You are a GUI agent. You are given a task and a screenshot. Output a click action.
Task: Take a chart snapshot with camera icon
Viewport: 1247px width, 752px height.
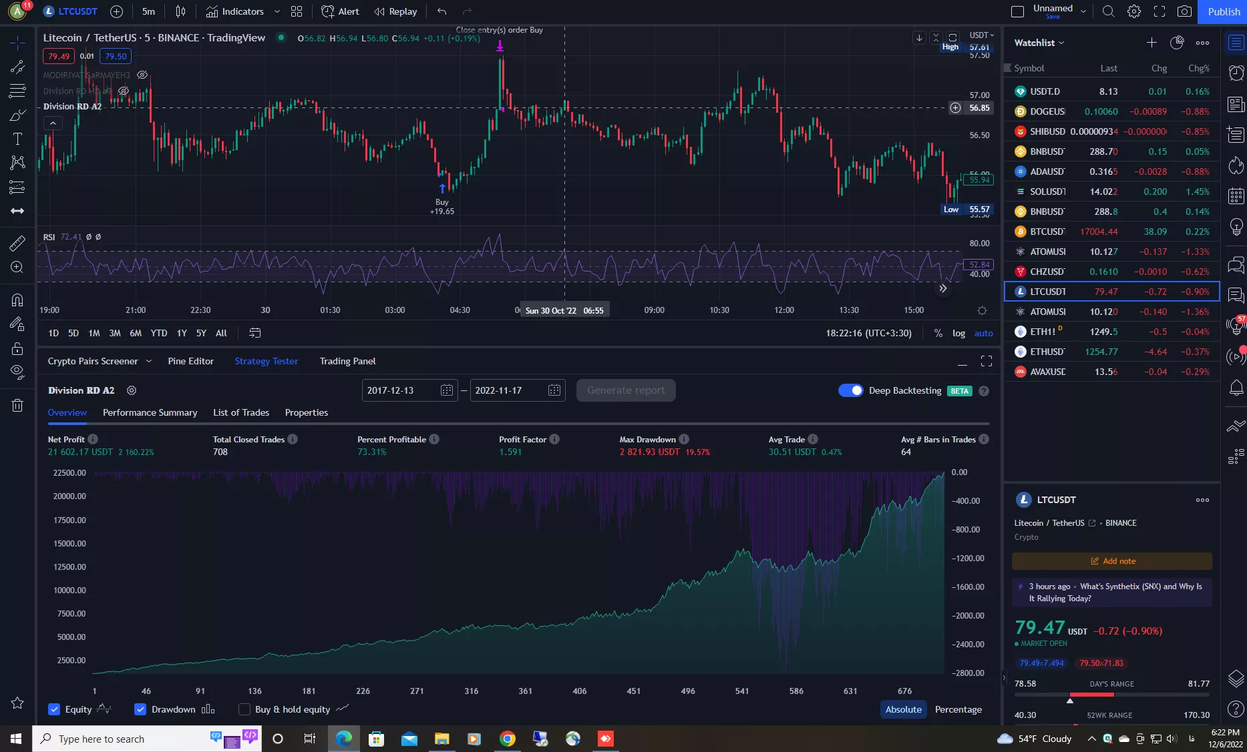click(1184, 11)
